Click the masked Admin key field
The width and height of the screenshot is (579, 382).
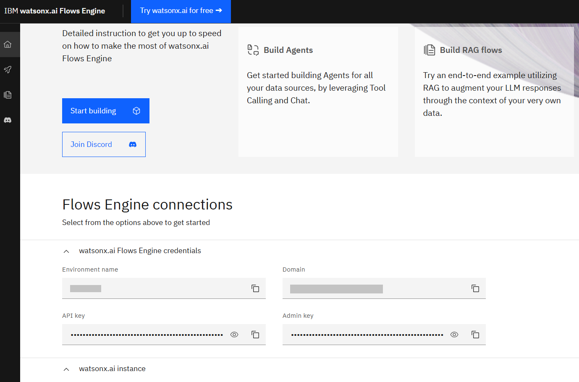point(384,335)
